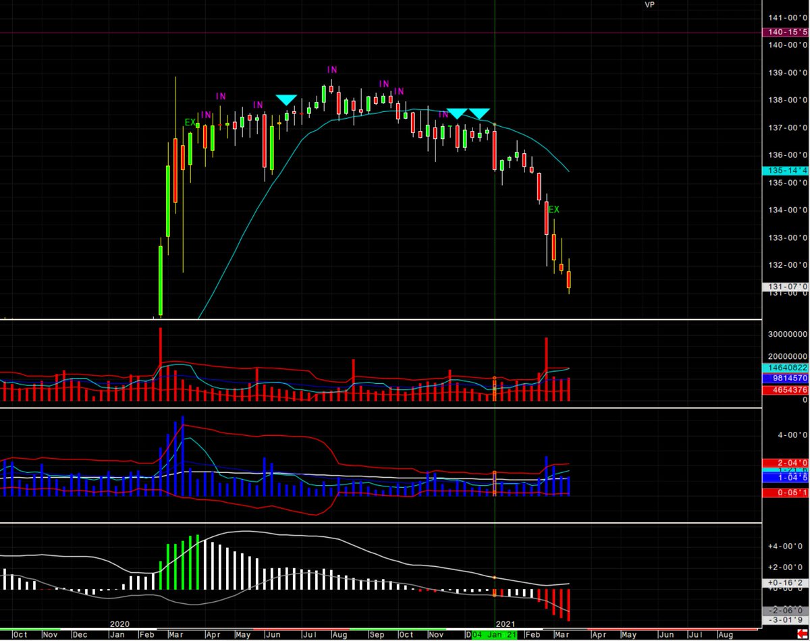Viewport: 810px width, 641px height.
Task: Click the red scroll-to-latest arrow icon
Action: point(801,635)
